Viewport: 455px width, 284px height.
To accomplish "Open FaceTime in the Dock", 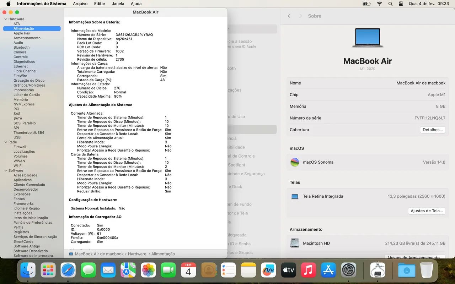I will click(168, 270).
